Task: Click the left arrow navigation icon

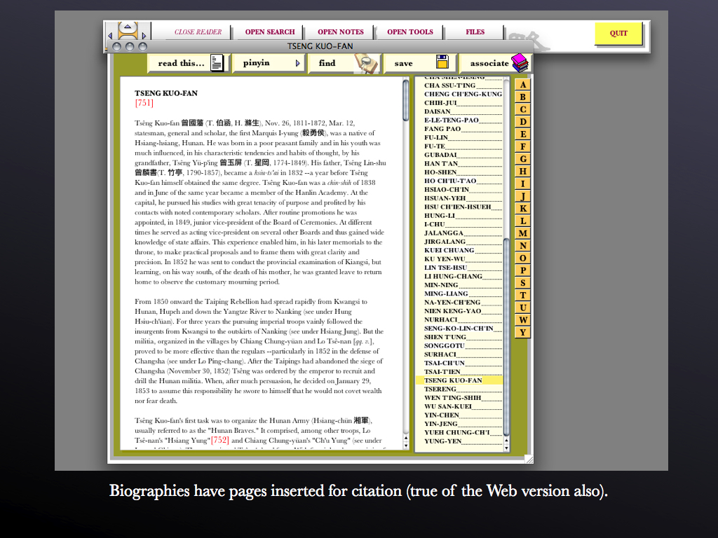Action: tap(110, 35)
